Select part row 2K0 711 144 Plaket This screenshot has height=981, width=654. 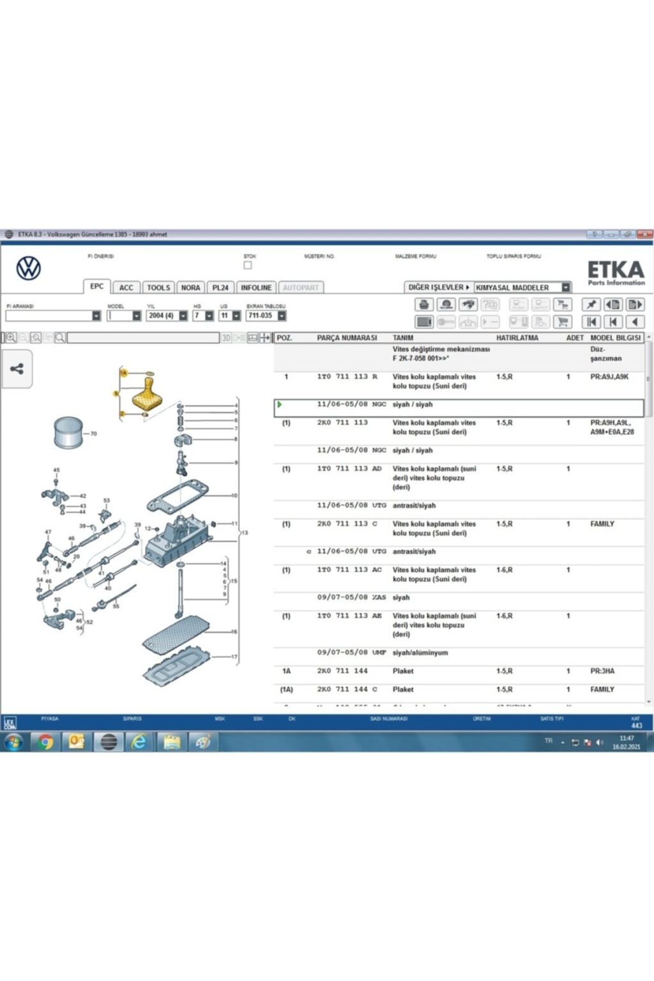[x=402, y=671]
